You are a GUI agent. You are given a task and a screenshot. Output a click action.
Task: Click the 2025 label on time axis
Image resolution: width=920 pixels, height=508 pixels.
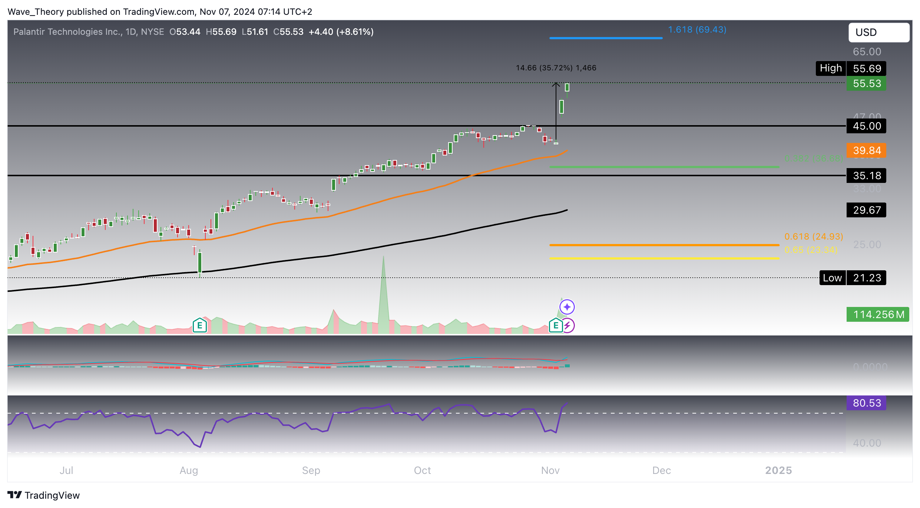pos(778,470)
